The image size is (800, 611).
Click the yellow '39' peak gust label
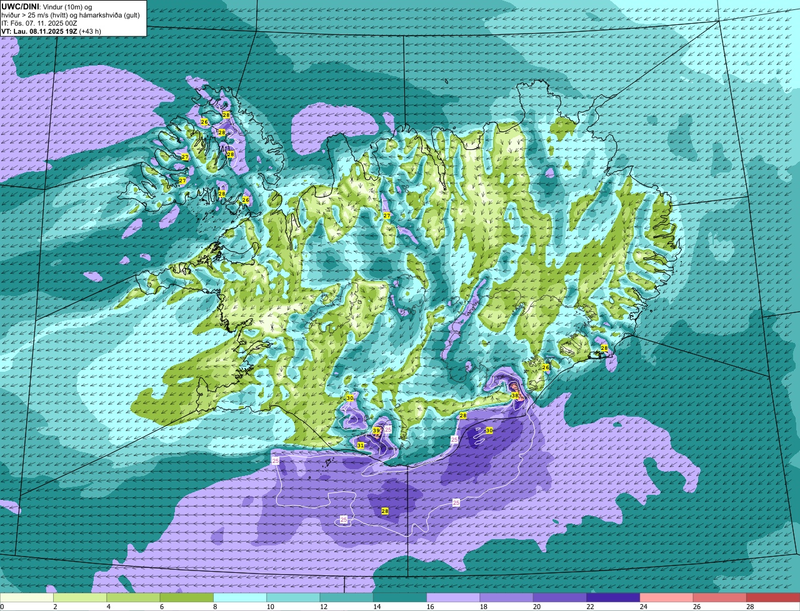click(376, 430)
